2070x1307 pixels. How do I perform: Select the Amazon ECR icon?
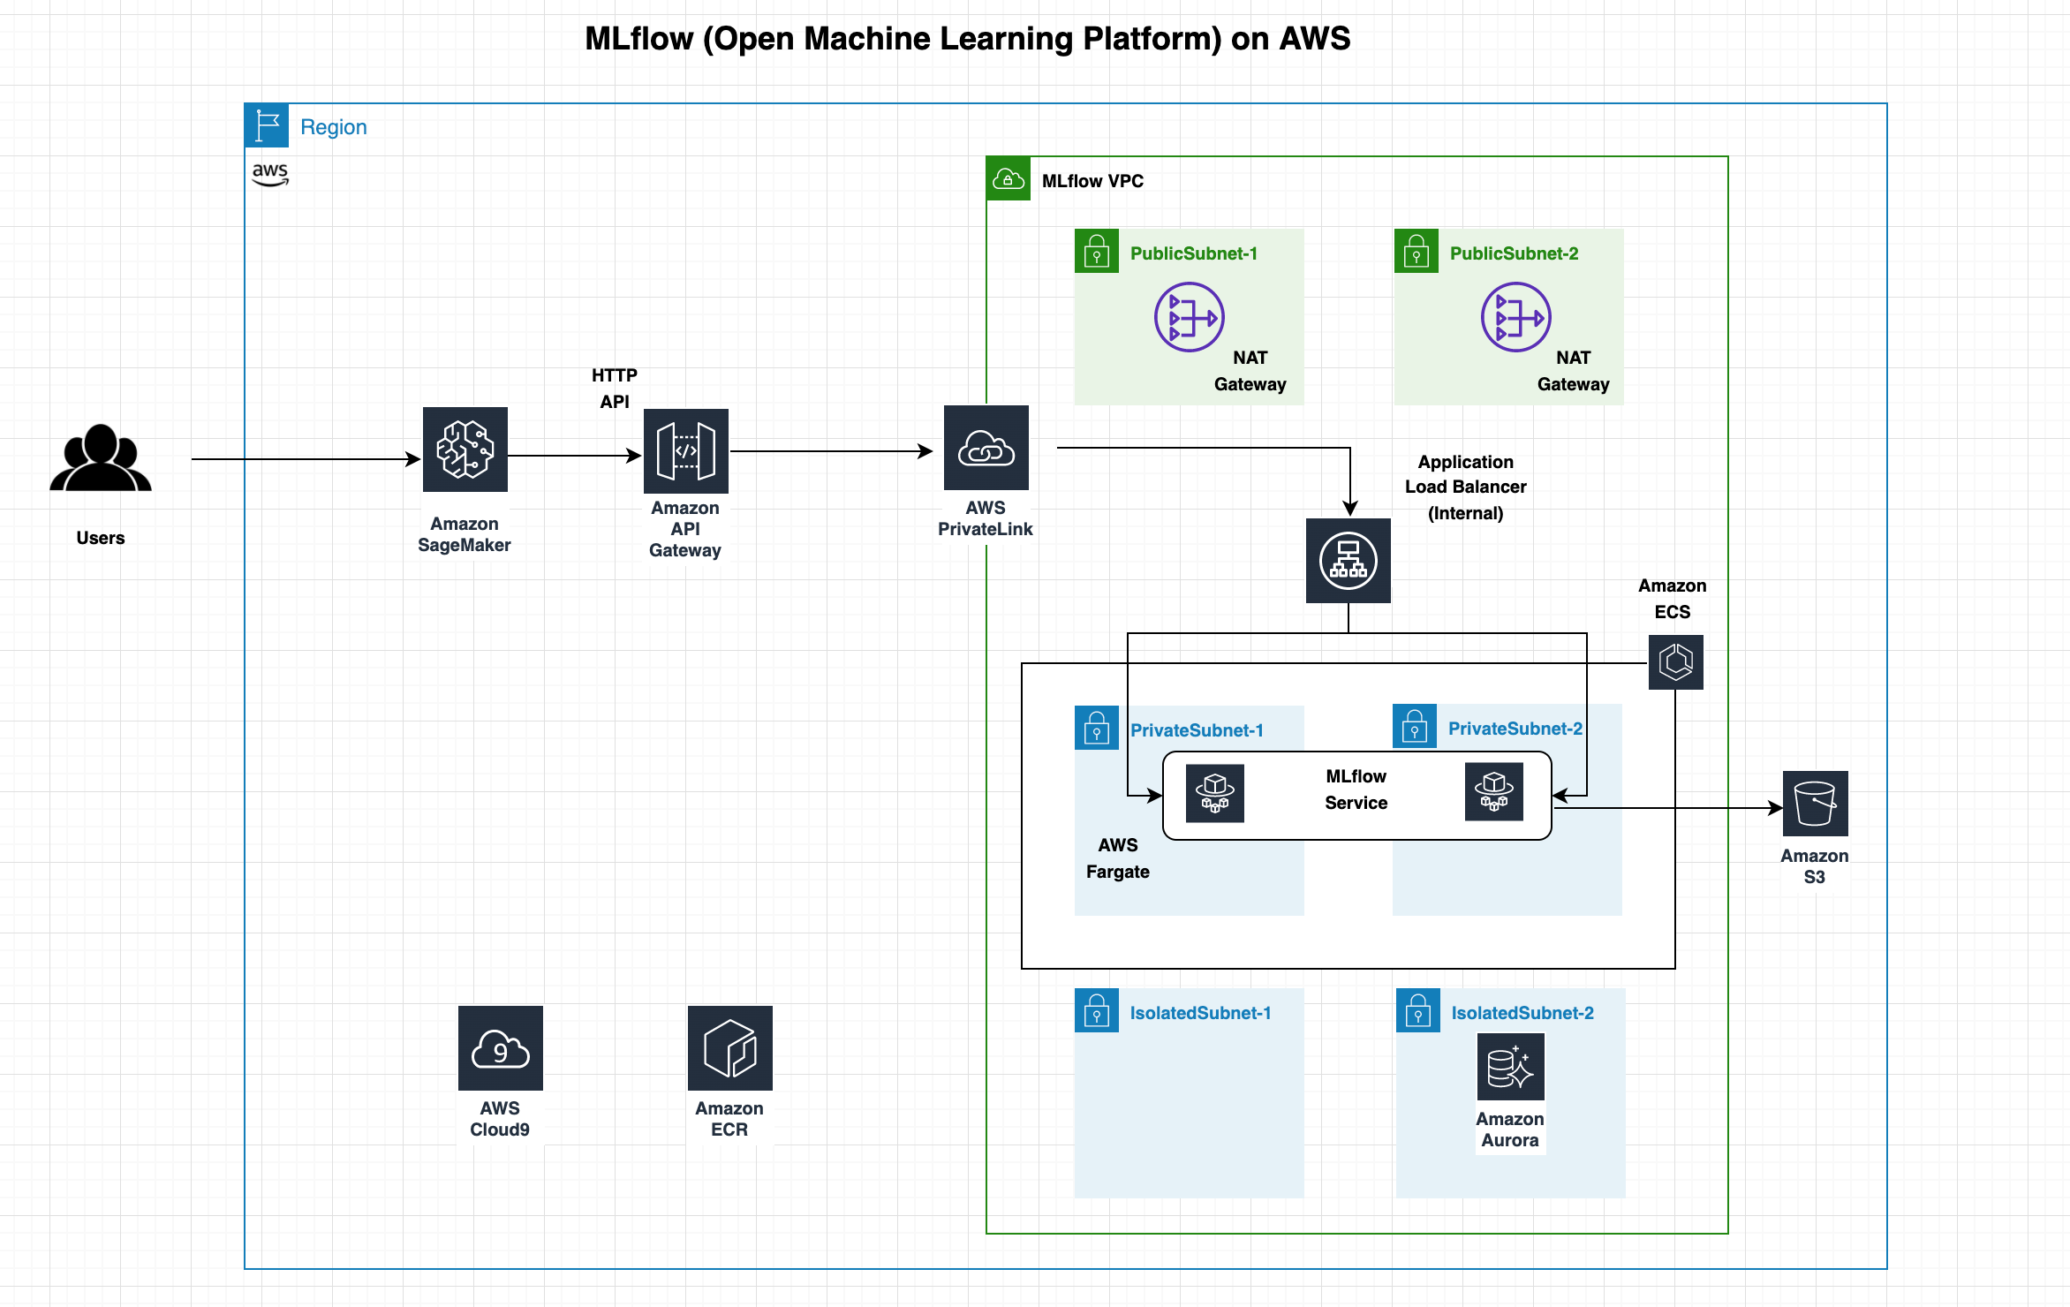(730, 1048)
